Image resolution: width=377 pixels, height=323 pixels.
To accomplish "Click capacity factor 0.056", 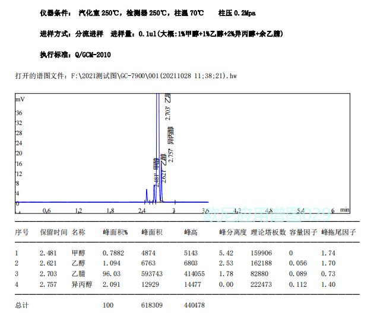I will point(298,263).
